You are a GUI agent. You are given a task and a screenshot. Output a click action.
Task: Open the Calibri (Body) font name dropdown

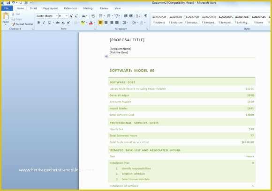coord(57,16)
